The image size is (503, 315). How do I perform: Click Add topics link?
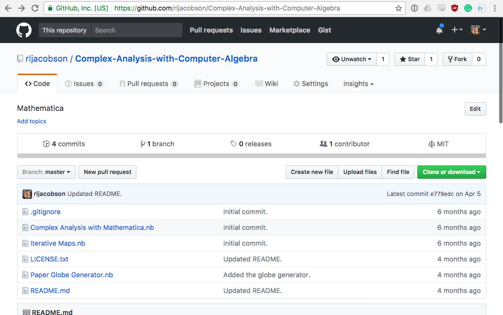[32, 121]
